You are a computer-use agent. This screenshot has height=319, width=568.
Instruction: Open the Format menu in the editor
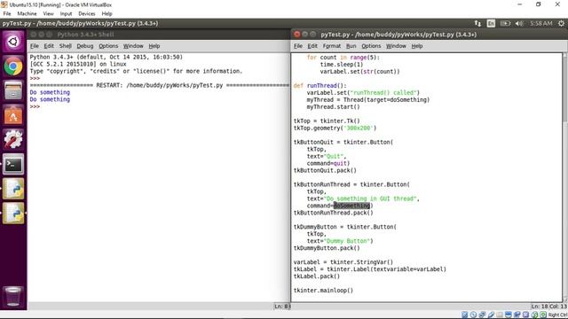(331, 46)
